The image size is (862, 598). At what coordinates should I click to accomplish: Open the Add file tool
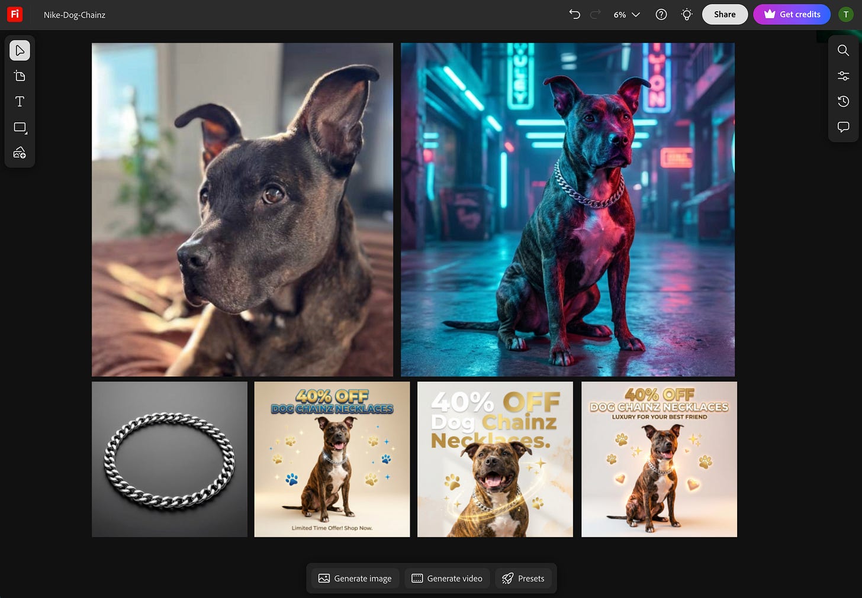(20, 76)
